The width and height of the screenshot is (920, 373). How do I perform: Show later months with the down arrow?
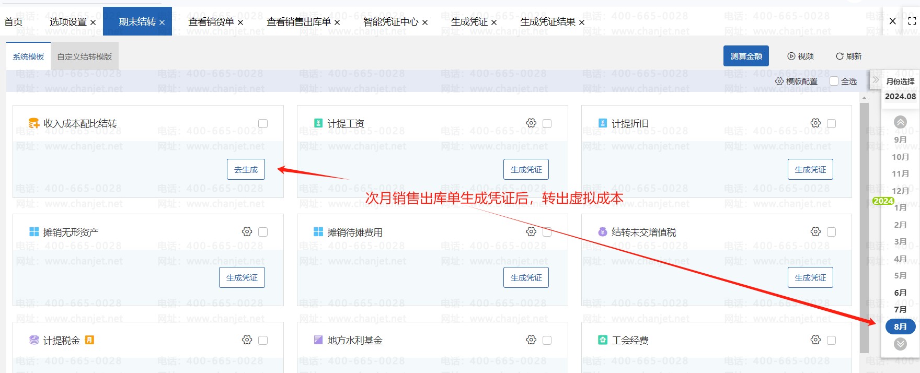pyautogui.click(x=900, y=344)
